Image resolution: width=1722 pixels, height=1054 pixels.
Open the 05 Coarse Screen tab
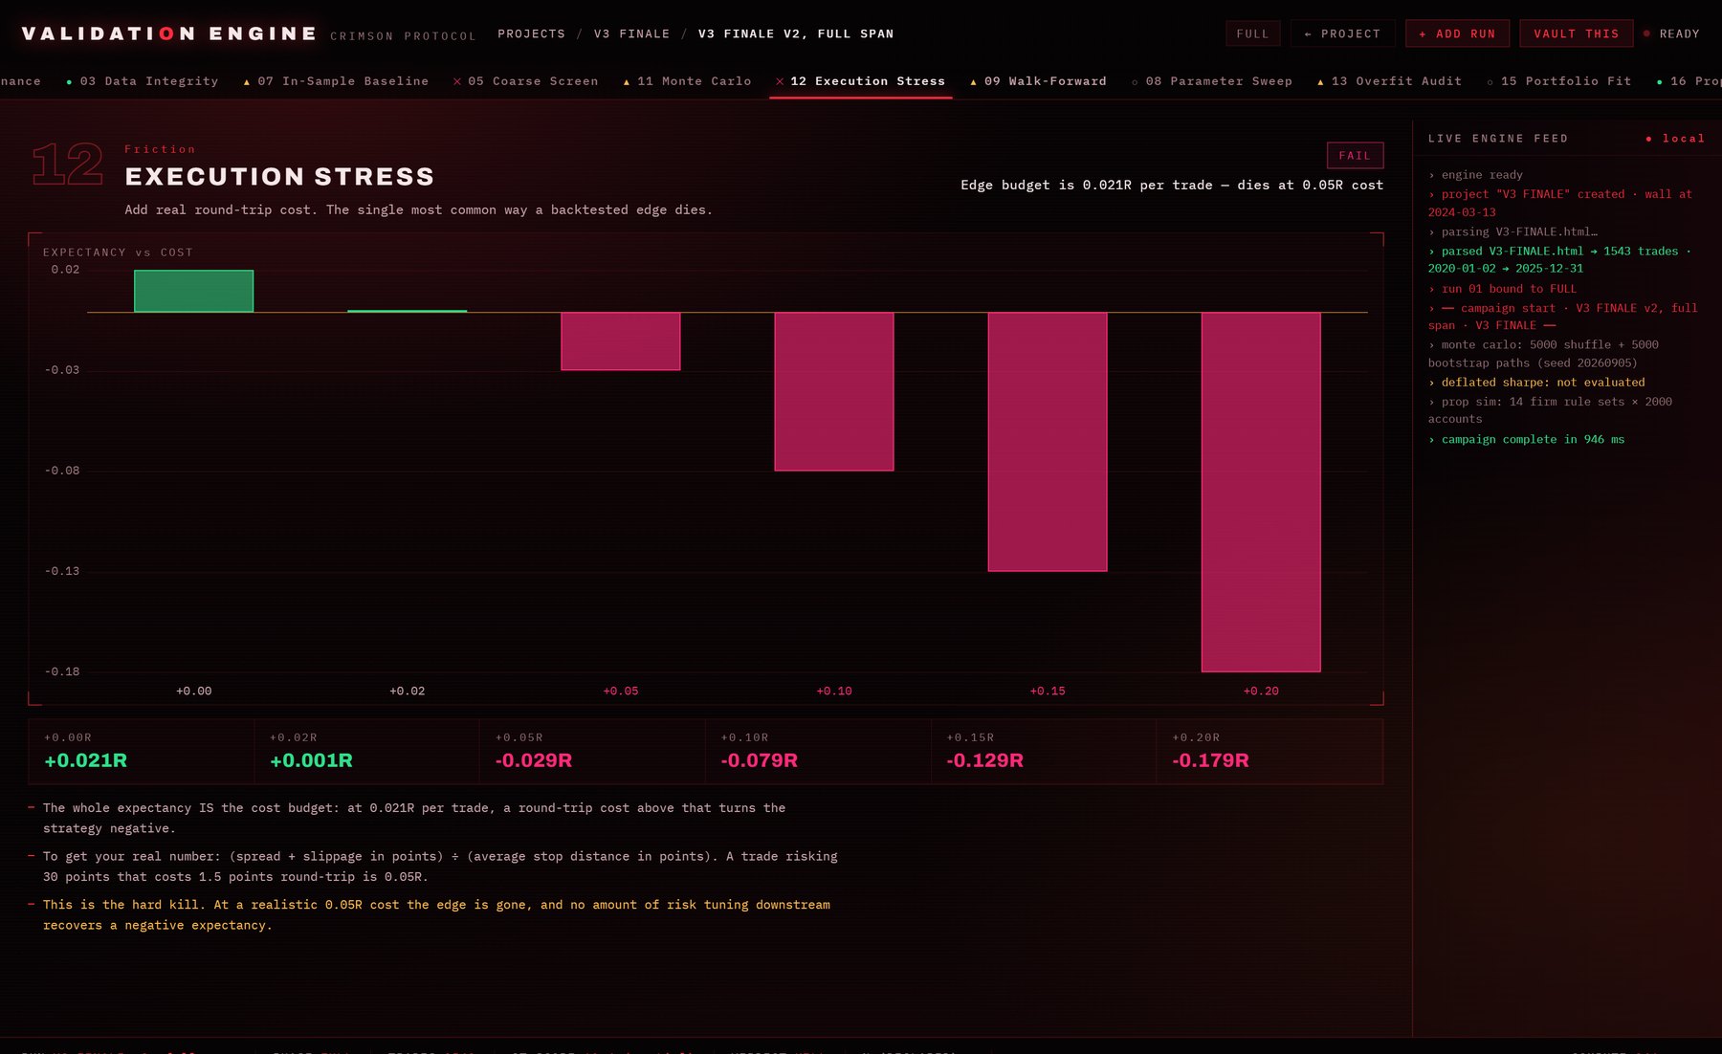point(525,81)
